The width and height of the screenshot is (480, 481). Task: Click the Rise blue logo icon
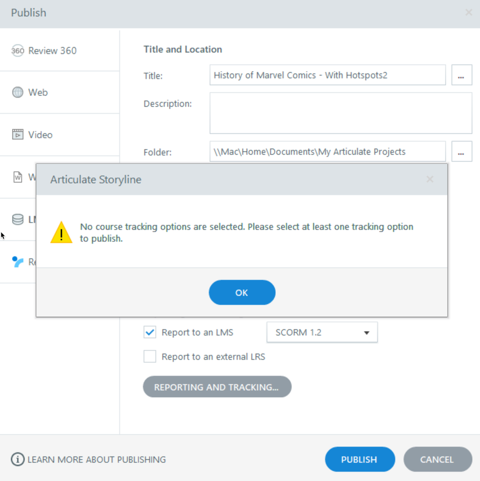coord(17,262)
